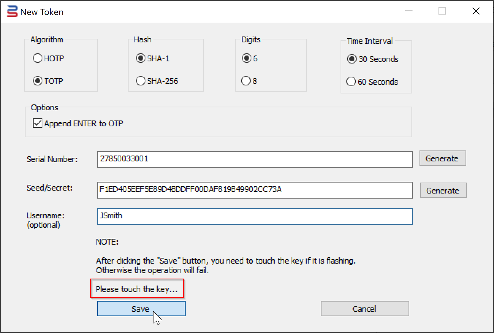Viewport: 494px width, 333px height.
Task: Generate a new seed/secret value
Action: pyautogui.click(x=443, y=191)
